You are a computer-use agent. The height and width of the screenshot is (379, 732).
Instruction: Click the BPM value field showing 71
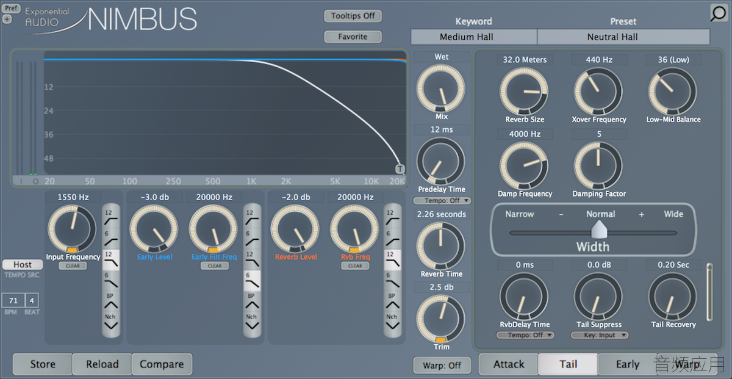[x=12, y=300]
